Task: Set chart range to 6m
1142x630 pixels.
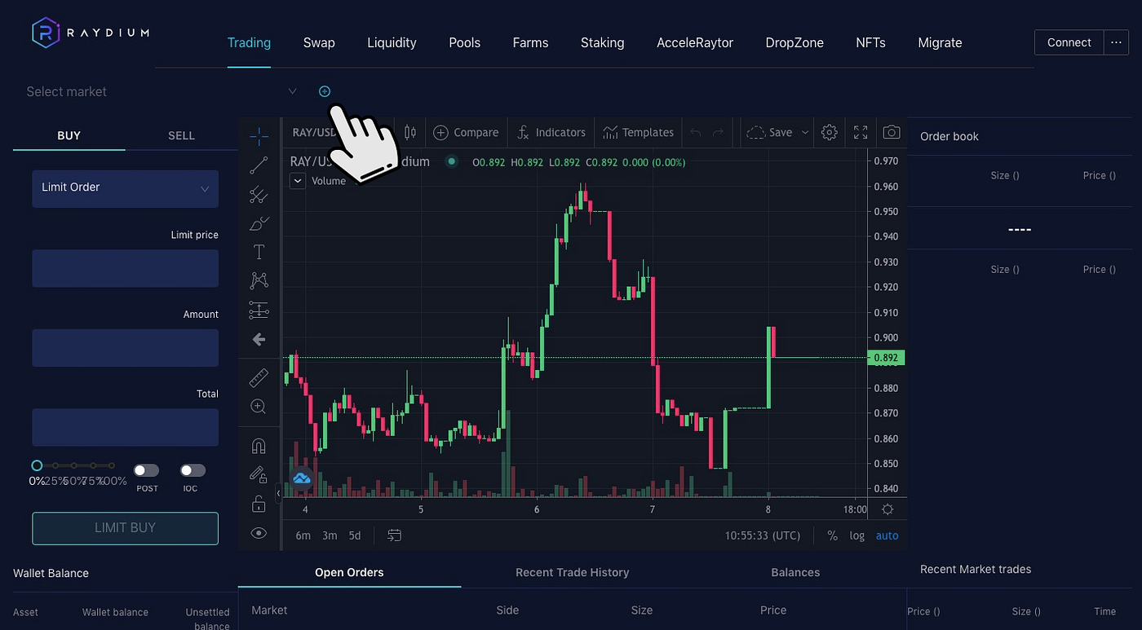Action: [303, 535]
